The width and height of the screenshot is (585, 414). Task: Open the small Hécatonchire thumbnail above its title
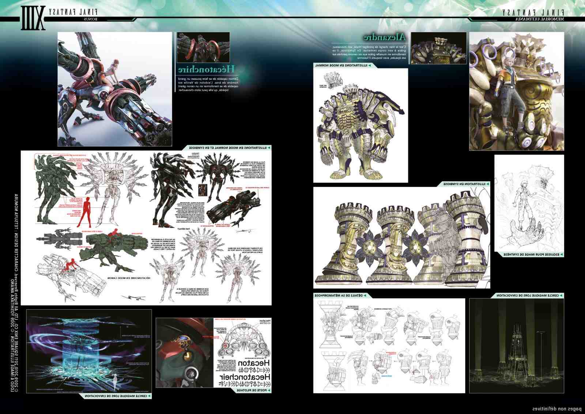(203, 47)
